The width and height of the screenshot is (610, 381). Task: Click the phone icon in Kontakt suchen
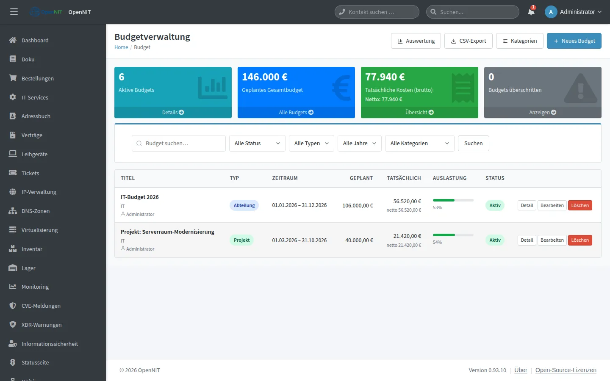[342, 12]
